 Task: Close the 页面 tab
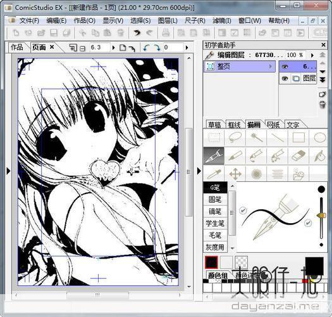click(52, 47)
